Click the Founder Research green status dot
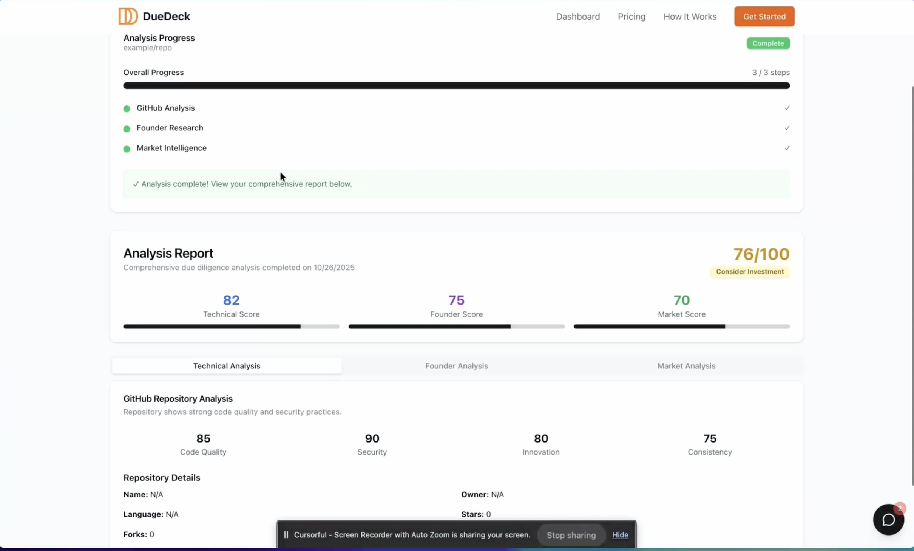The height and width of the screenshot is (551, 914). (127, 129)
